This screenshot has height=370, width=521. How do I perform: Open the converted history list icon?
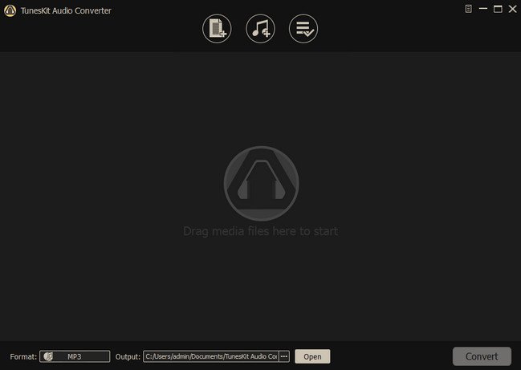[303, 30]
